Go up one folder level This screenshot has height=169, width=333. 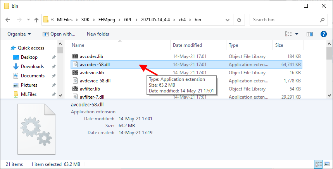coord(36,20)
